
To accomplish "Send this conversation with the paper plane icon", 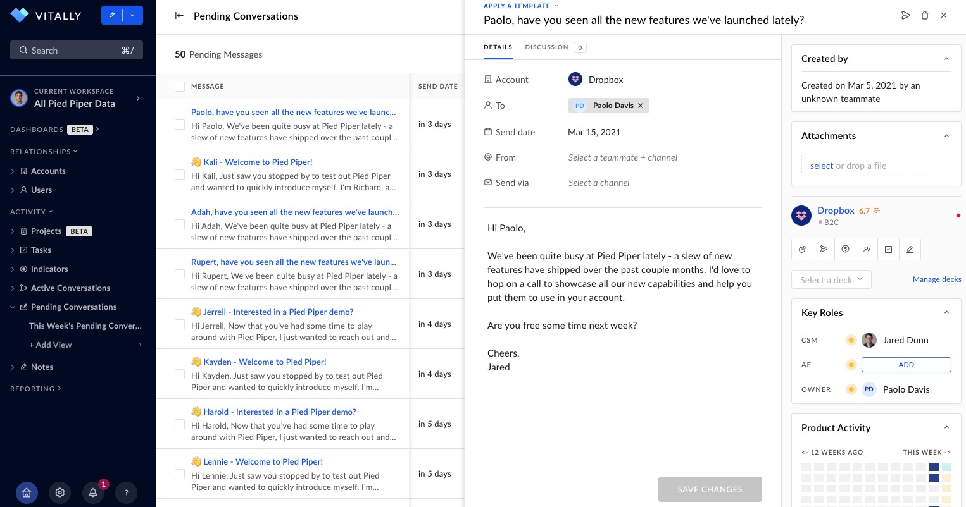I will [x=906, y=15].
